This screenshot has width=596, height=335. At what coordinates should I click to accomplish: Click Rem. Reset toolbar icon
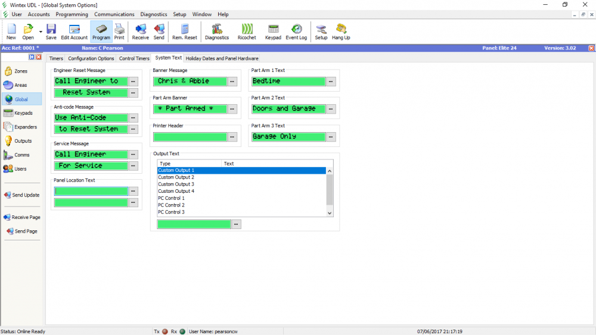(185, 32)
